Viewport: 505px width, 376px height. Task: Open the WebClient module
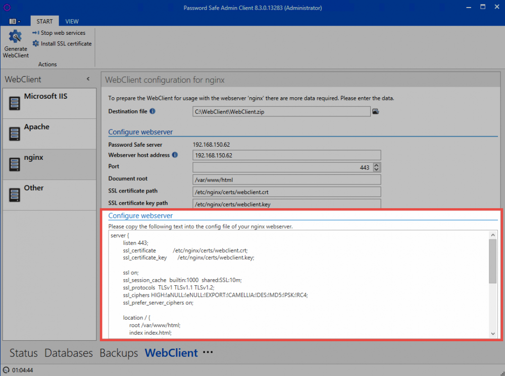171,353
